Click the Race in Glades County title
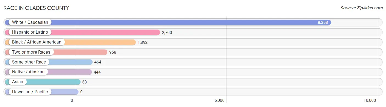Screen dimensions: 386x107 (36, 8)
